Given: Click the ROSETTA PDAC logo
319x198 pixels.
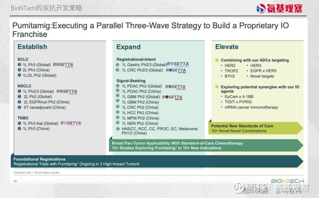Looking at the screenshot, I should (x=175, y=87).
